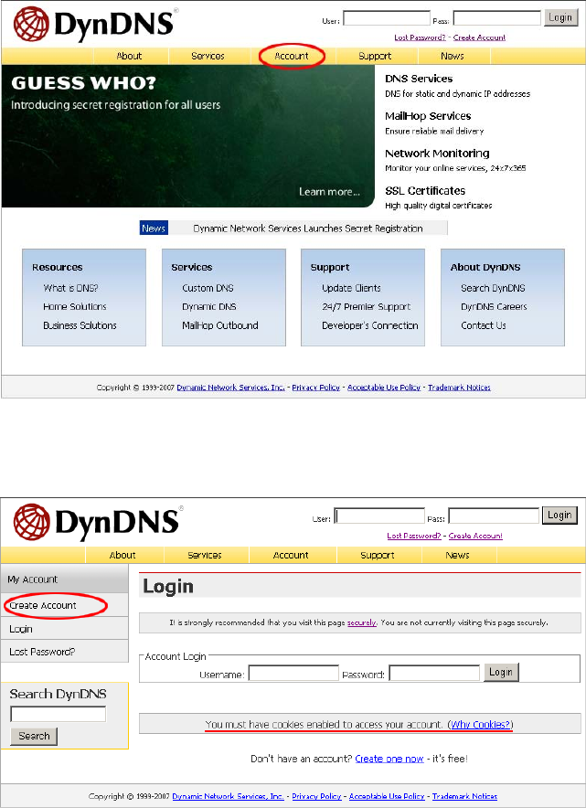Click the Login button in Account Login box
586x808 pixels.
501,672
